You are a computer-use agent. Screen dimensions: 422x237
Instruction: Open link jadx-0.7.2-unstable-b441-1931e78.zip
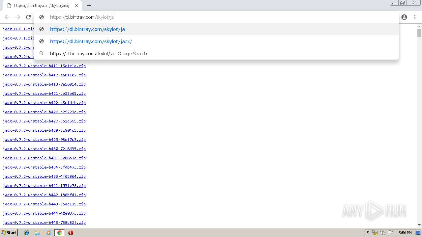(44, 186)
